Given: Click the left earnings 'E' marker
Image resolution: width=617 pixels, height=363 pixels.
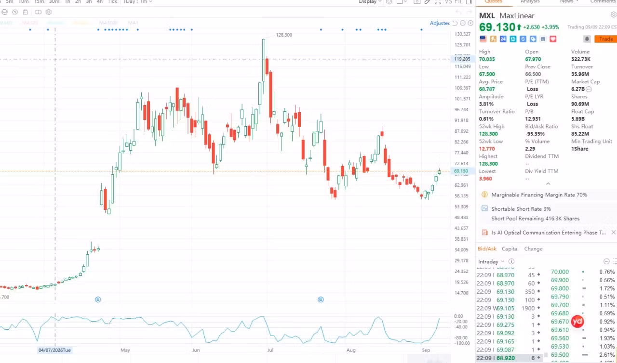Looking at the screenshot, I should (x=98, y=299).
